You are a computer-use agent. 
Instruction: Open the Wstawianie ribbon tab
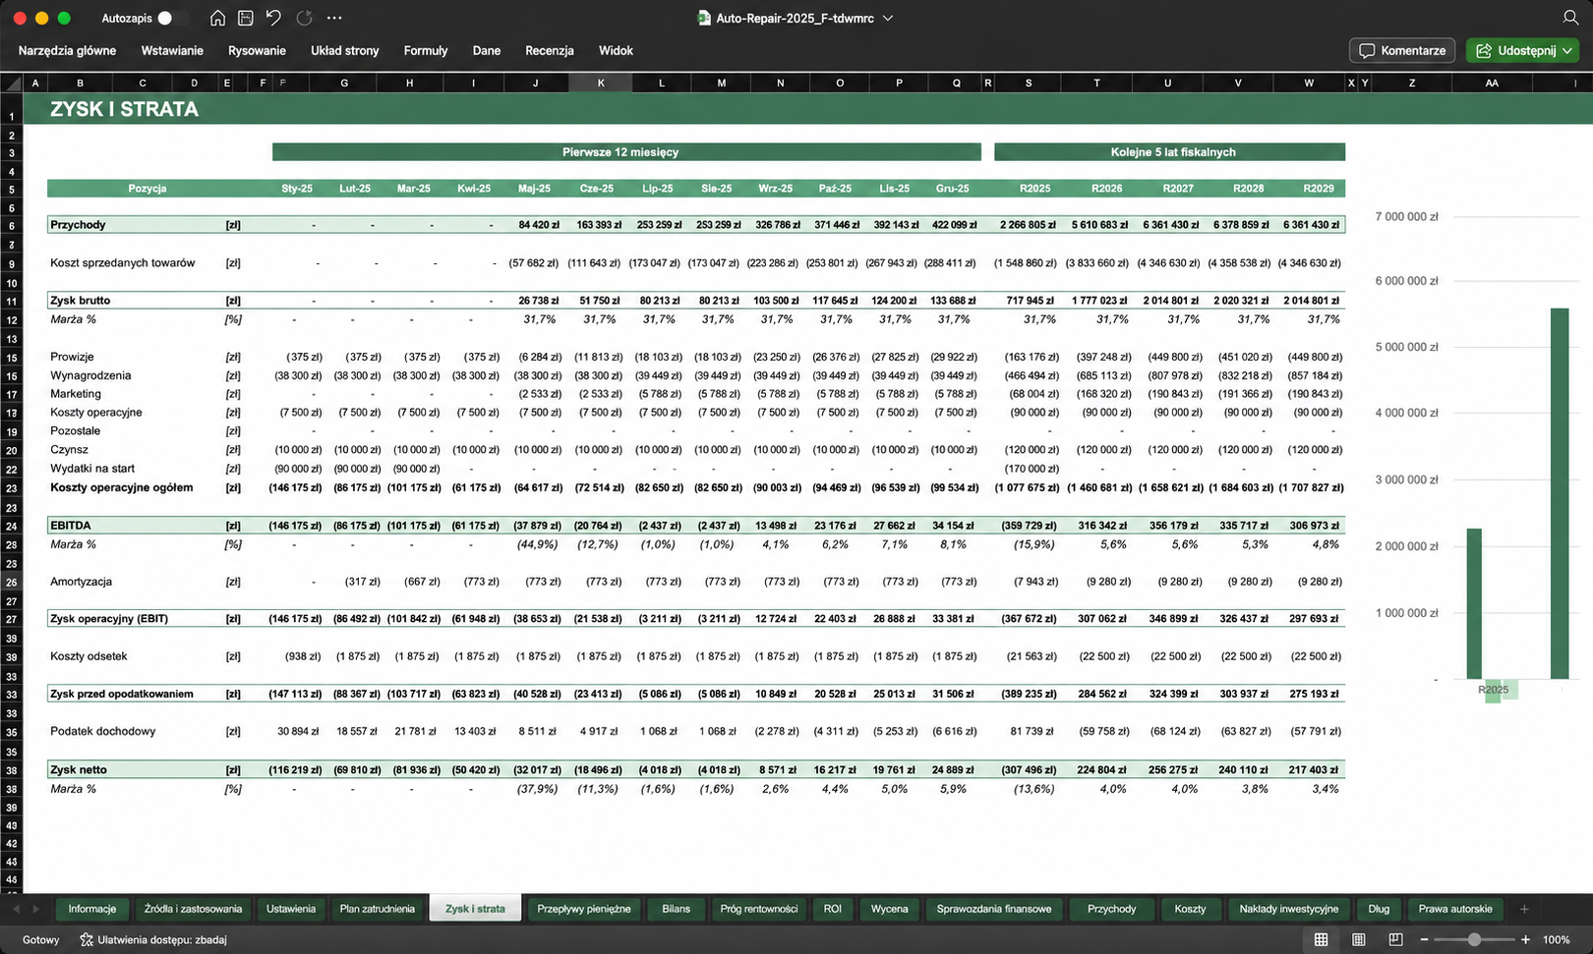tap(172, 50)
